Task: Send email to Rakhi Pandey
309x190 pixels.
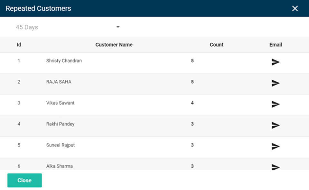Action: (x=275, y=125)
